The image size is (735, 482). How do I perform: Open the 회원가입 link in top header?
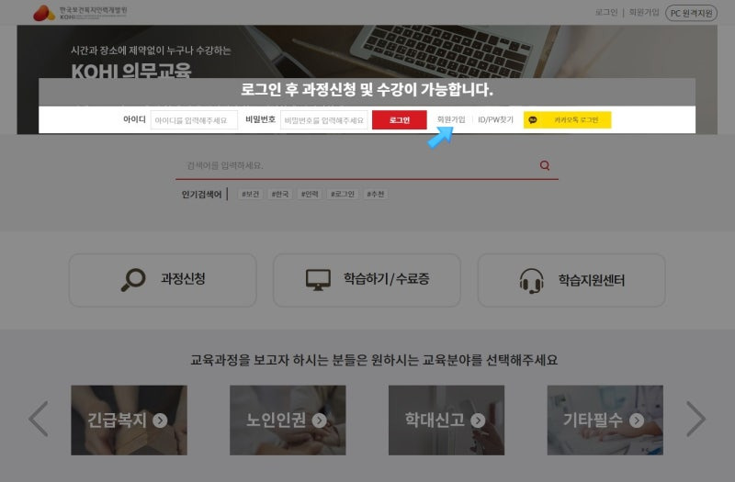pyautogui.click(x=644, y=12)
